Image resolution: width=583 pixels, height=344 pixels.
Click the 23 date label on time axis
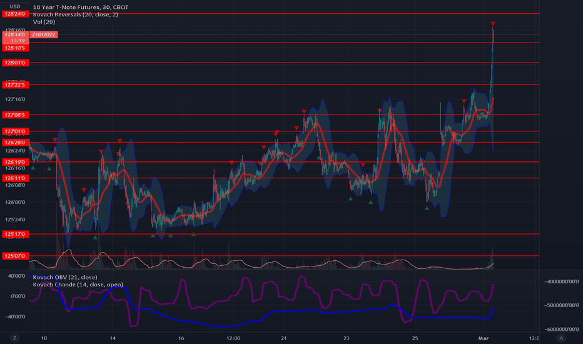coord(346,338)
